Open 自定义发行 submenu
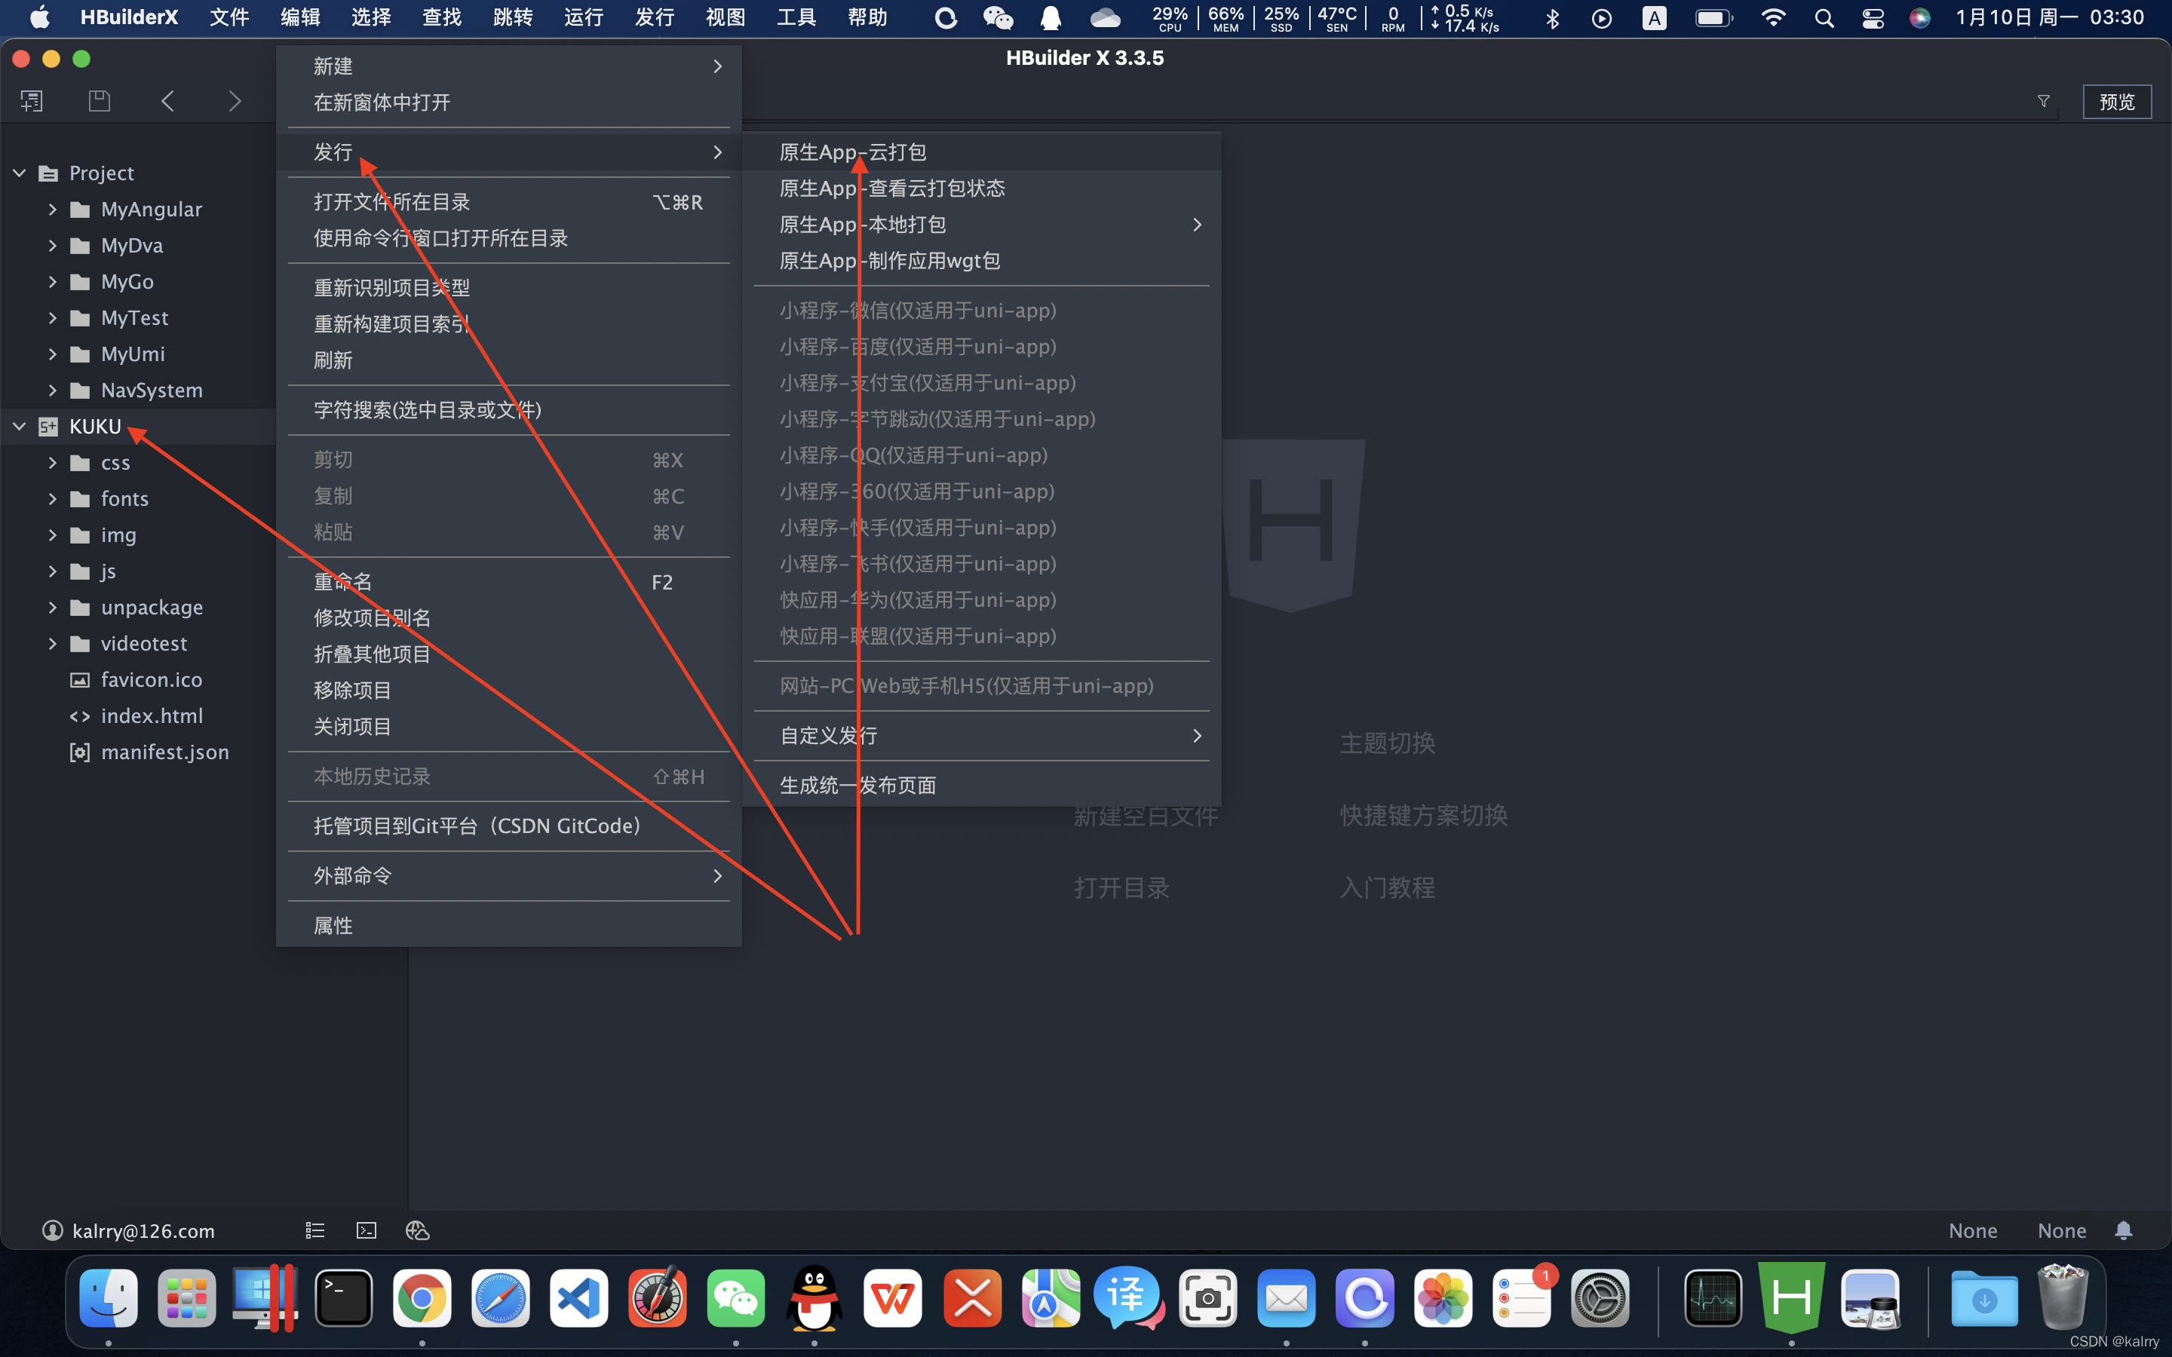This screenshot has height=1357, width=2172. coord(982,736)
